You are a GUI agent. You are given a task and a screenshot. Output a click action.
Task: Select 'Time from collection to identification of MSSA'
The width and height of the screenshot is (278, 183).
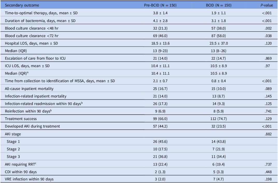click(60, 81)
